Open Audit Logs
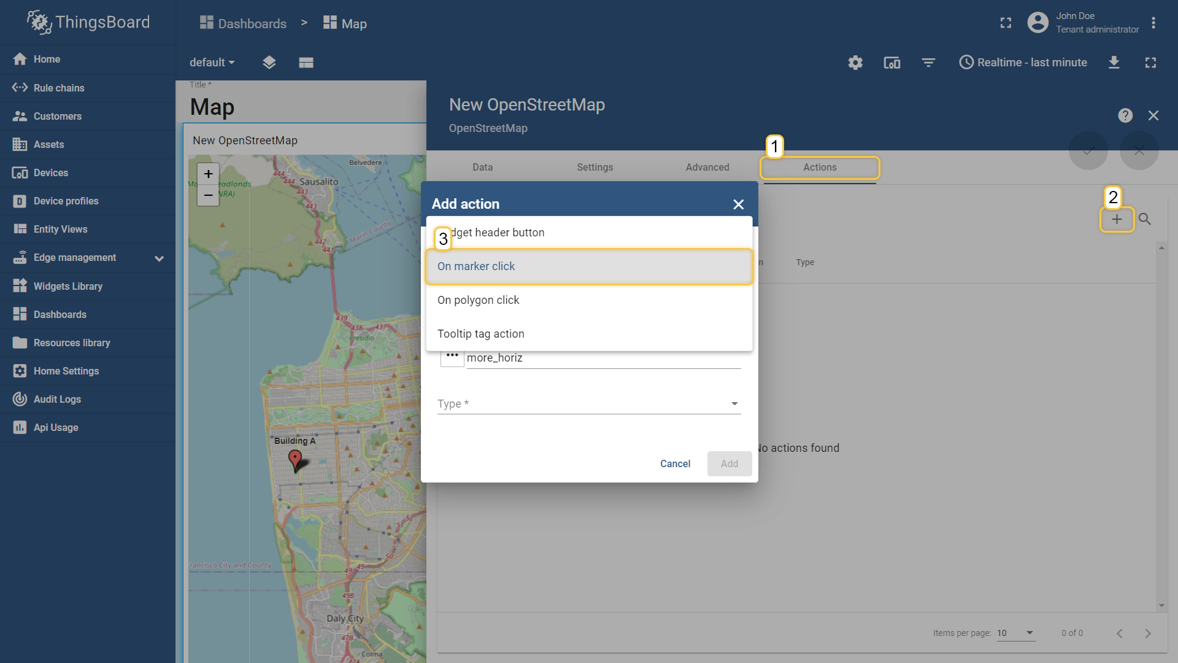 87,399
